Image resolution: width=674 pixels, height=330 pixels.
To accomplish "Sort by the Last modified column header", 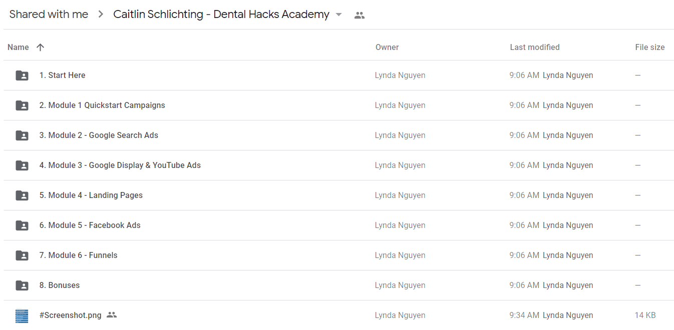I will (535, 47).
